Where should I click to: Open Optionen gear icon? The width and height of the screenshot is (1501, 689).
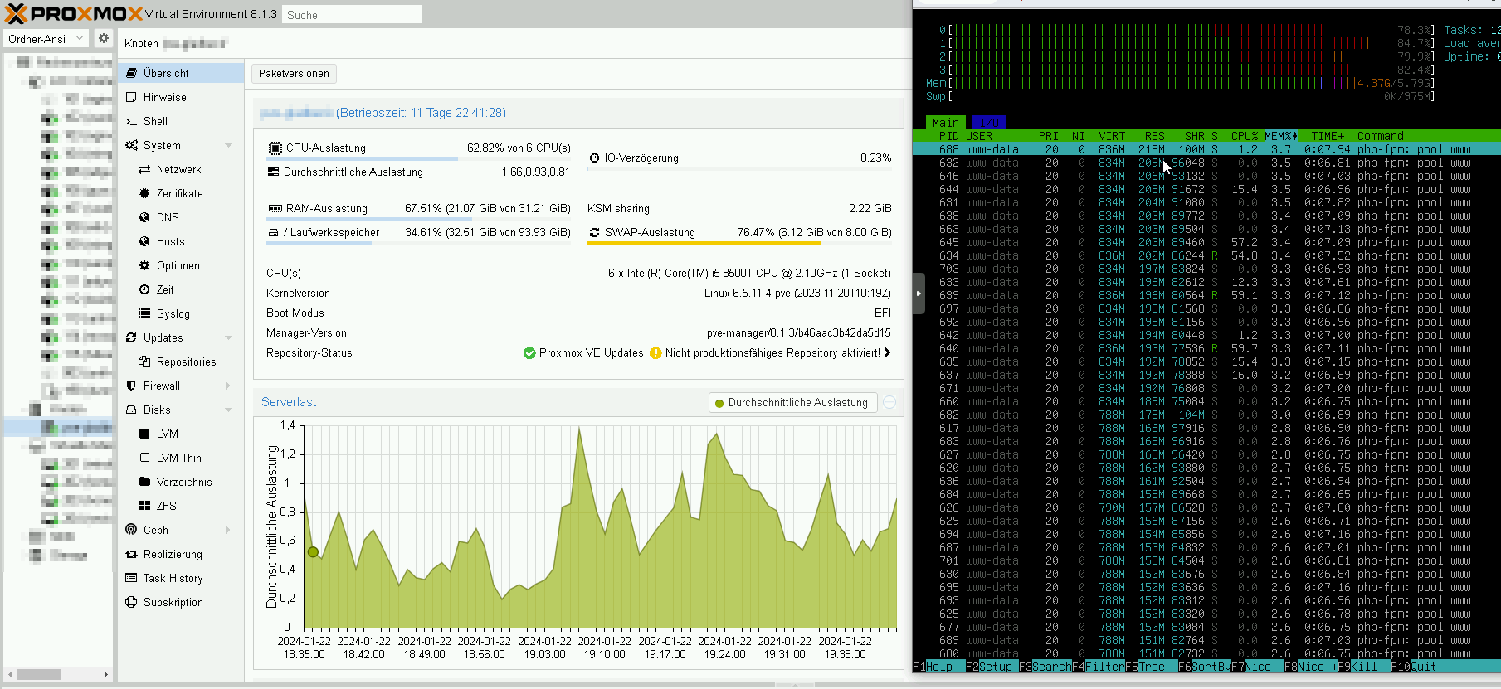[144, 265]
